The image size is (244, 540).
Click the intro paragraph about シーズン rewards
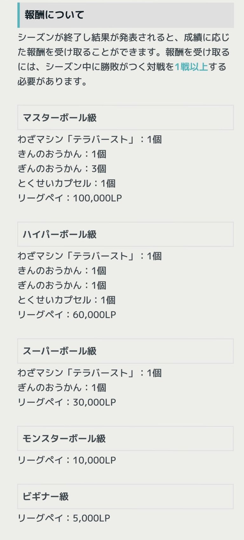[123, 60]
